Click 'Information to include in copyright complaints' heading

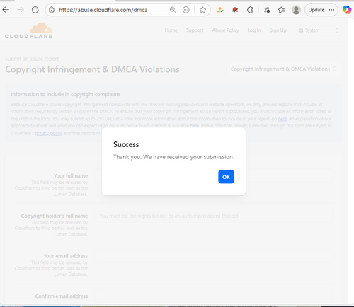(66, 94)
